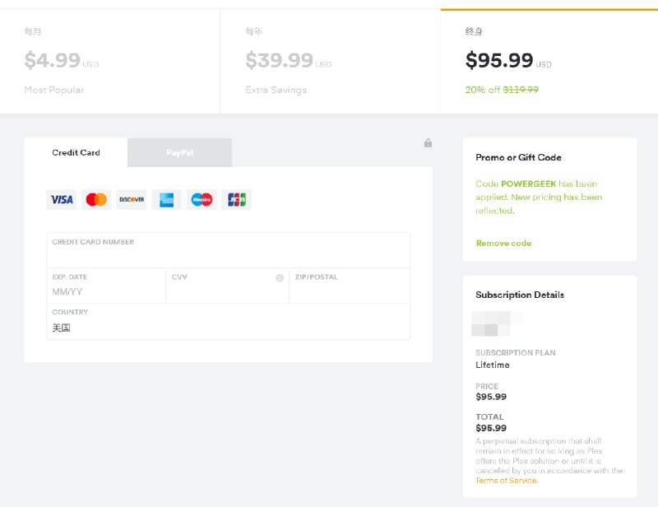658x507 pixels.
Task: Click the Discover card icon
Action: pyautogui.click(x=132, y=199)
